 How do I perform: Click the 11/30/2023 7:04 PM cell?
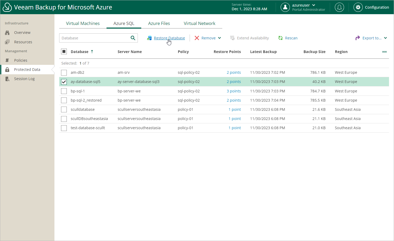click(x=267, y=100)
